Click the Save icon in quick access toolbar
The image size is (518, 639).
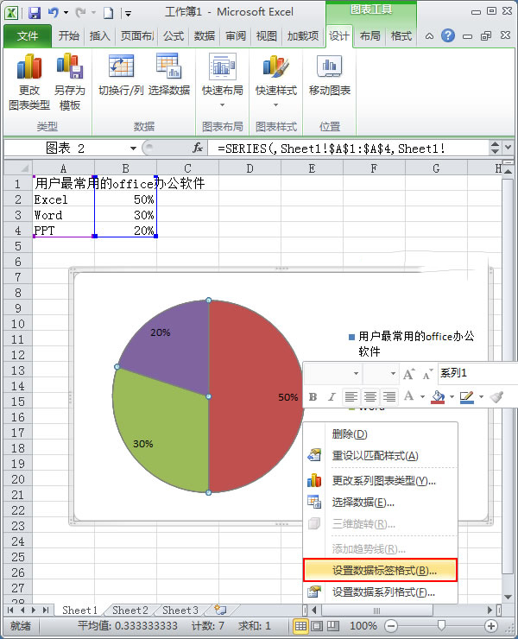[35, 13]
